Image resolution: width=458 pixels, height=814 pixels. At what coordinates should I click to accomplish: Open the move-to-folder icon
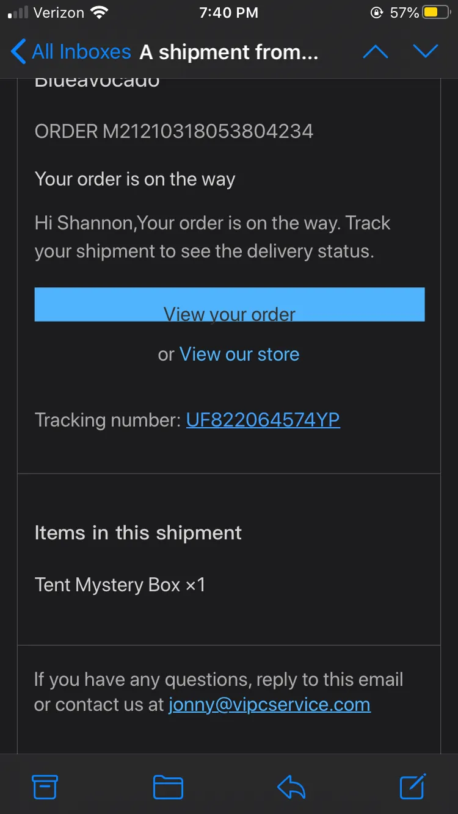point(168,787)
